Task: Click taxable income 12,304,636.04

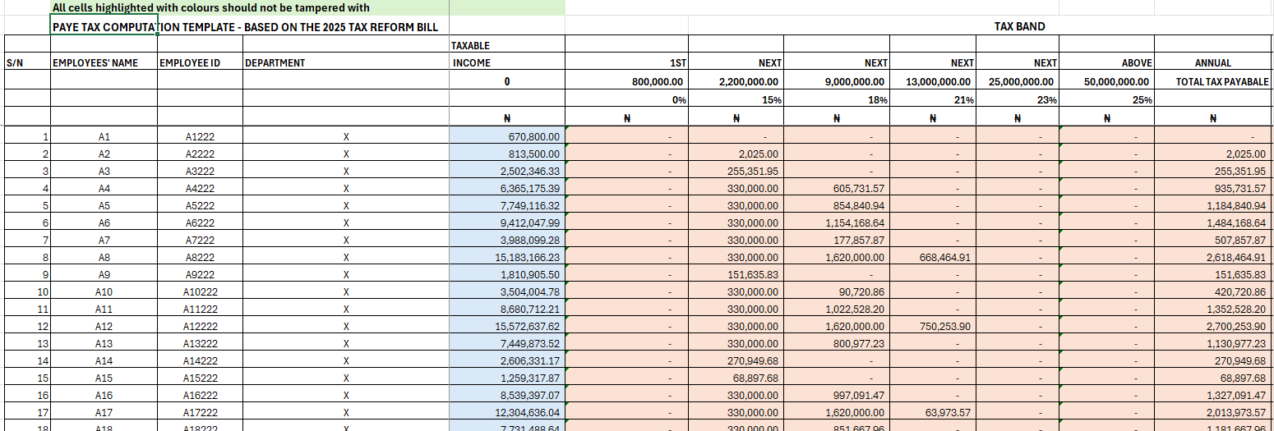Action: (x=507, y=412)
